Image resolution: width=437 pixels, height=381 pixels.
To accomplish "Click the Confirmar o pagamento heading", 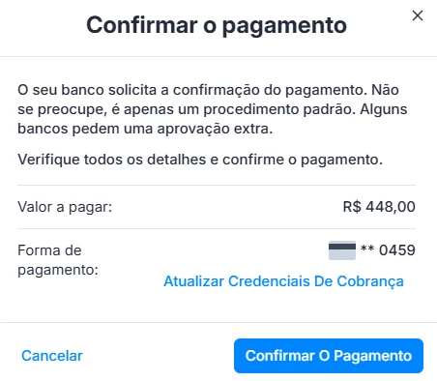I will (x=217, y=25).
